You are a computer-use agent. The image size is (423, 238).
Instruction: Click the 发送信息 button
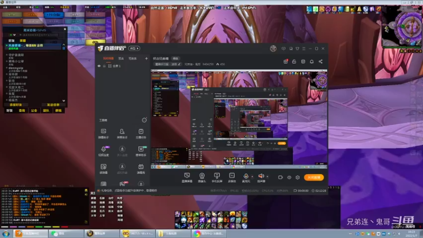(x=53, y=105)
